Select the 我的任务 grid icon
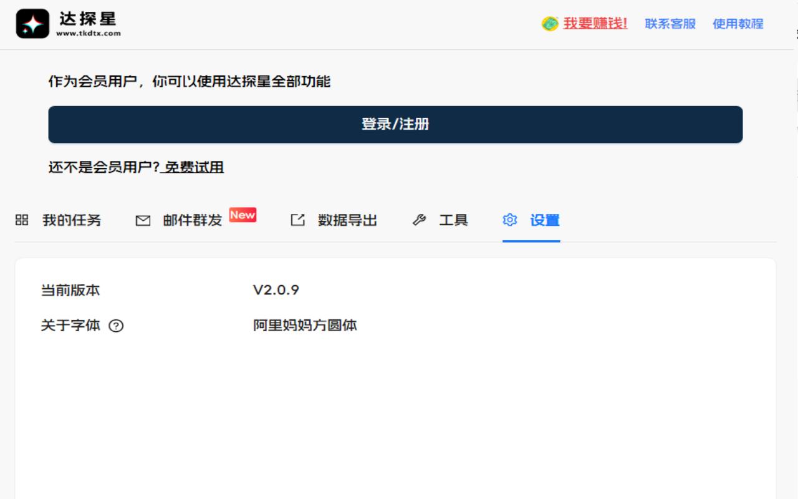The image size is (798, 499). [22, 220]
